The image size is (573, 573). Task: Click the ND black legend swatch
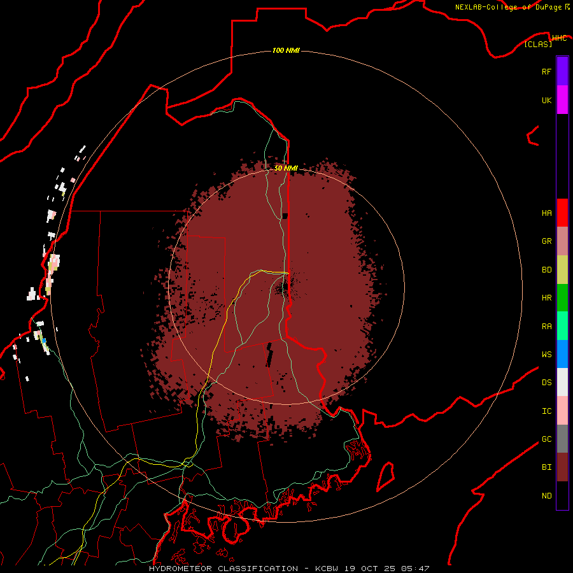(x=562, y=495)
